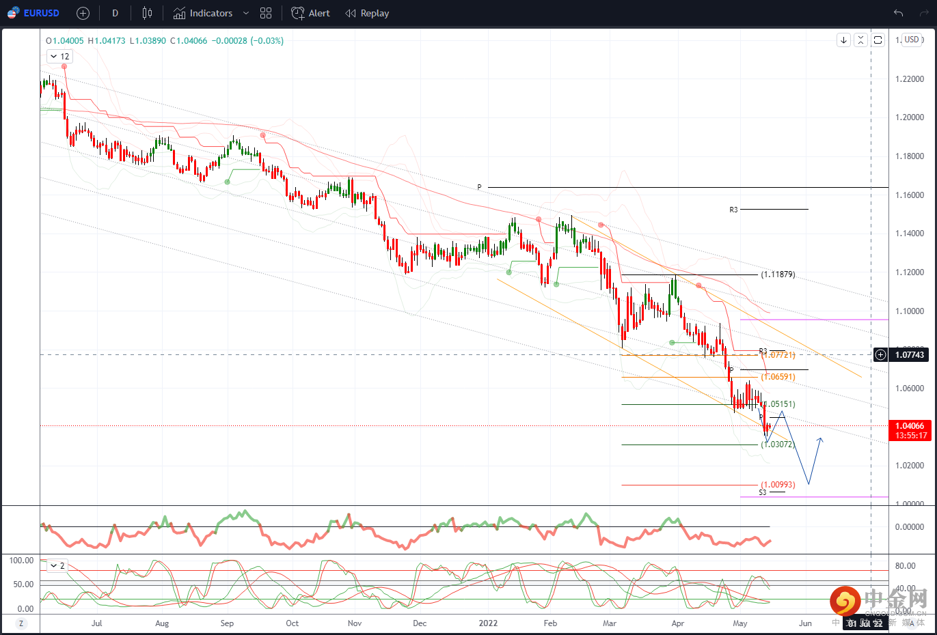Click May on the time axis
The width and height of the screenshot is (937, 635).
(739, 623)
